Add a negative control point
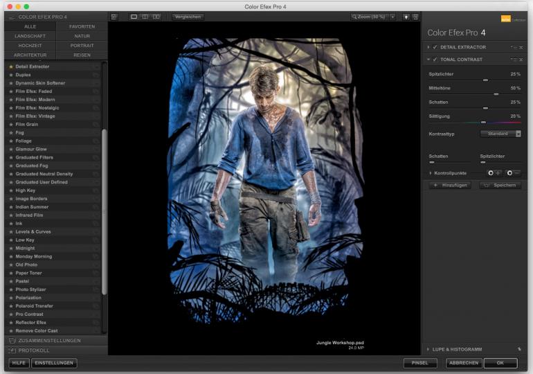 point(514,173)
